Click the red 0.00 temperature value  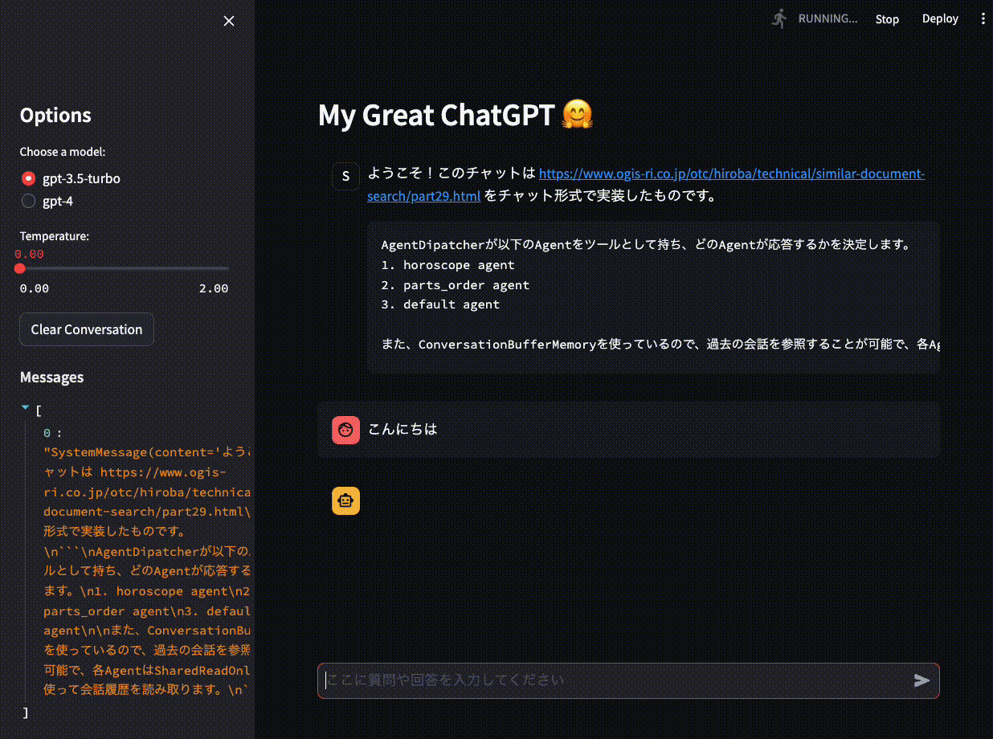pyautogui.click(x=29, y=254)
